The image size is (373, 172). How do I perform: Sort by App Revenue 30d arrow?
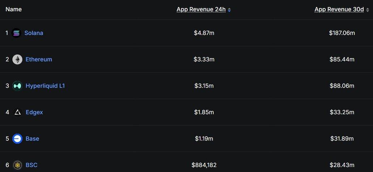pos(368,10)
